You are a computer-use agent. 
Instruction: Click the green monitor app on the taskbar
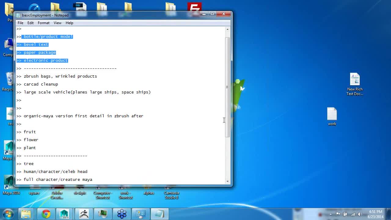point(103,214)
